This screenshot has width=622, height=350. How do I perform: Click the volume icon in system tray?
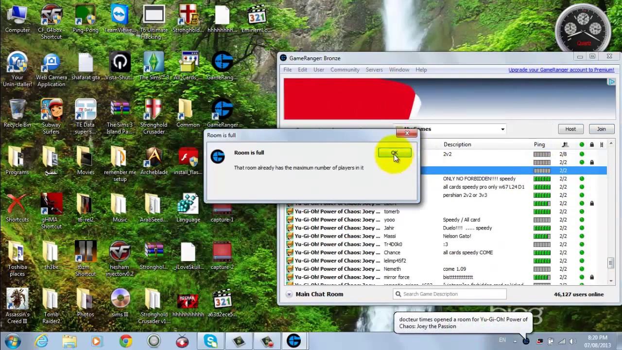572,341
